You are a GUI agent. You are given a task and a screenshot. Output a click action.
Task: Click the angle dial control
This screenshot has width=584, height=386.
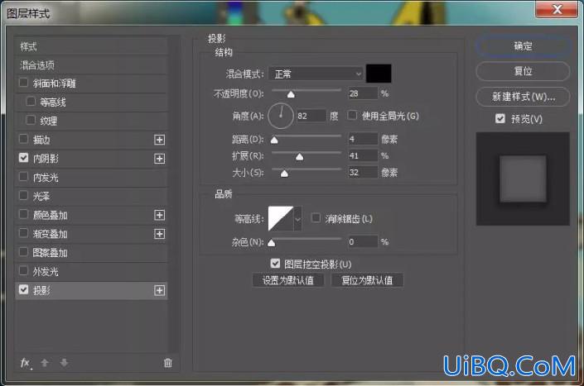tap(281, 116)
